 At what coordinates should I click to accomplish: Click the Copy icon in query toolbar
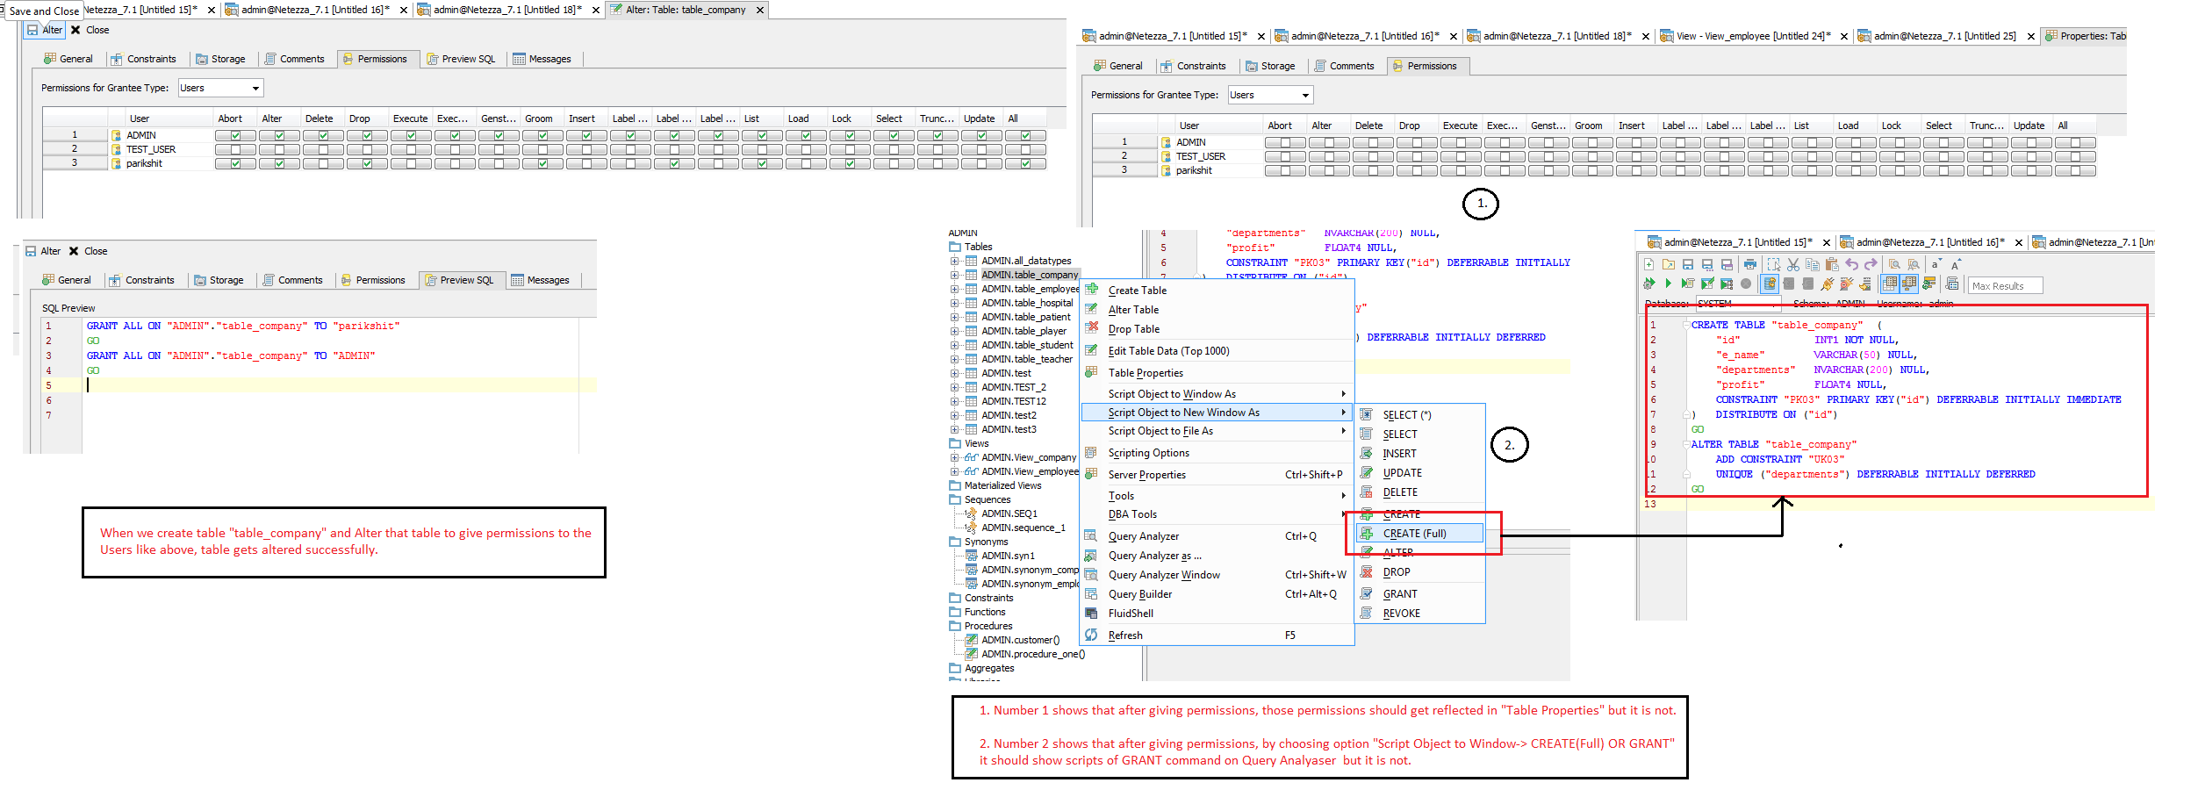[1813, 264]
